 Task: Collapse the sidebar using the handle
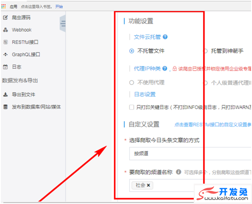[x=63, y=24]
